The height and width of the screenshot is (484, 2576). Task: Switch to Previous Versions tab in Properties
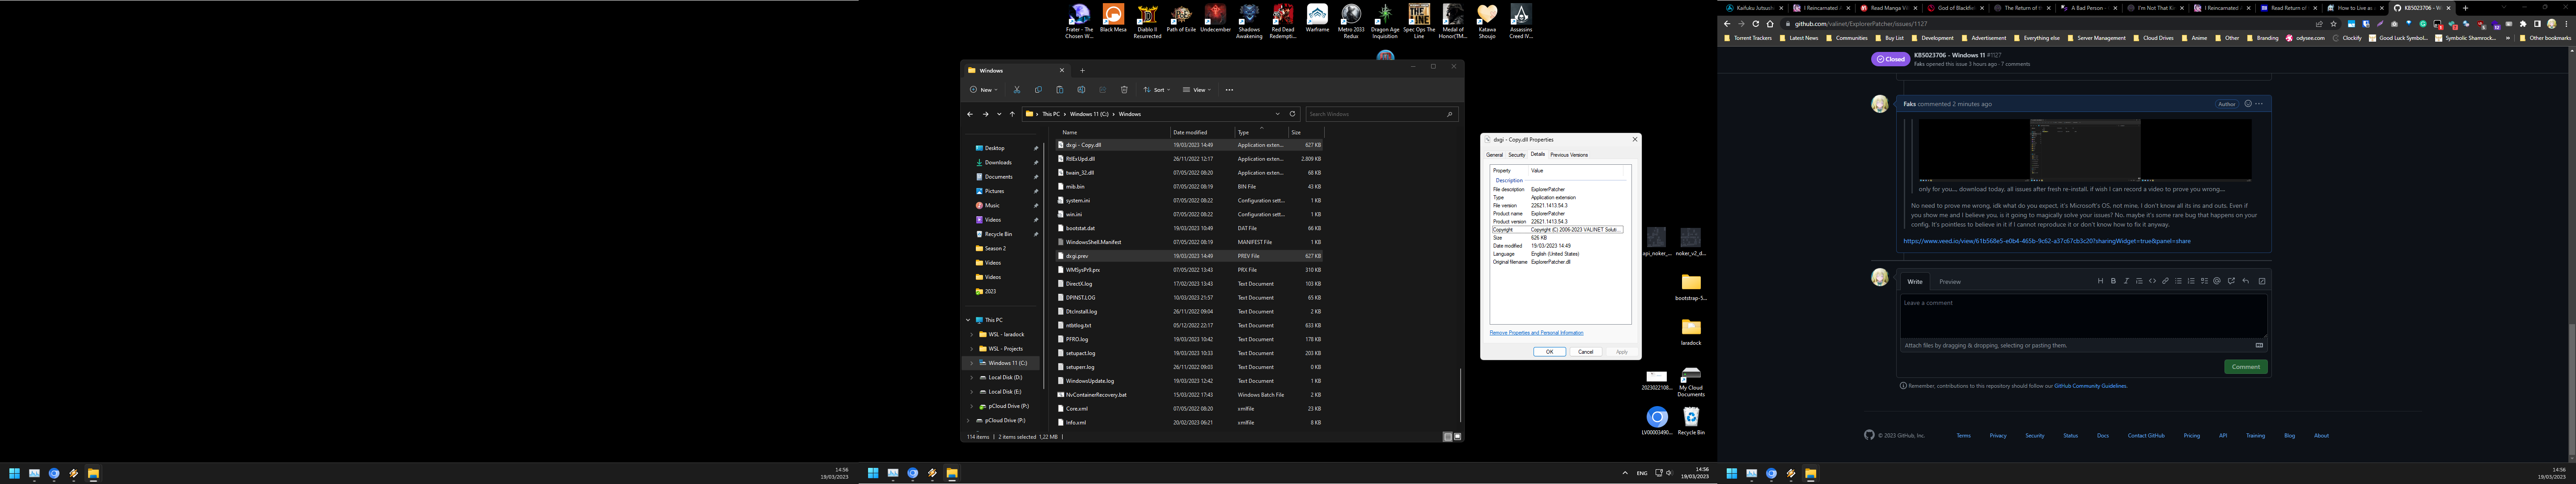[x=1569, y=155]
